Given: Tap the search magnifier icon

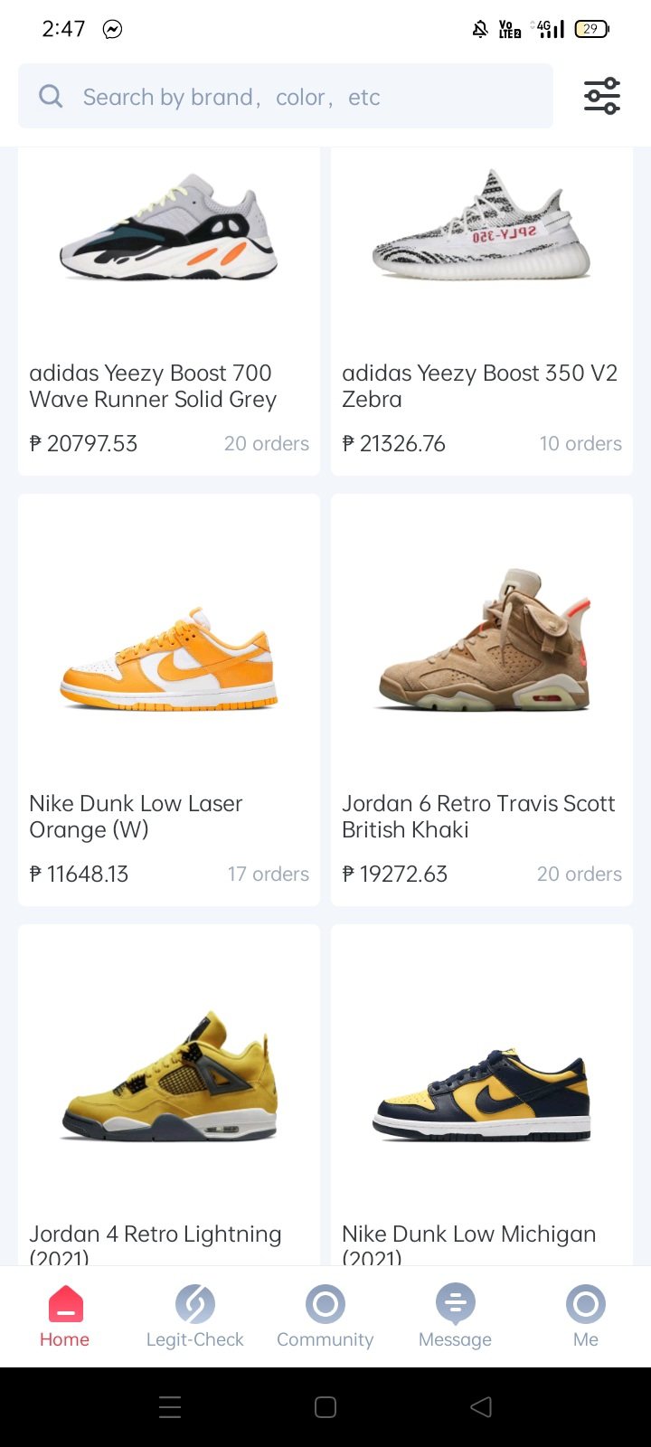Looking at the screenshot, I should pyautogui.click(x=52, y=96).
